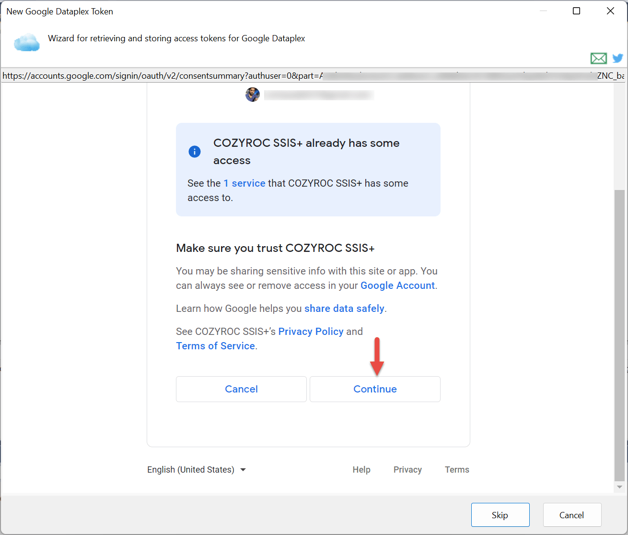This screenshot has width=628, height=535.
Task: Click the scrollbar down arrow
Action: [619, 487]
